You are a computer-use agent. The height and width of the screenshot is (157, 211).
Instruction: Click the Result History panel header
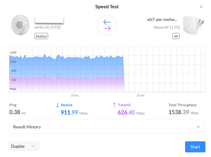coord(107,127)
